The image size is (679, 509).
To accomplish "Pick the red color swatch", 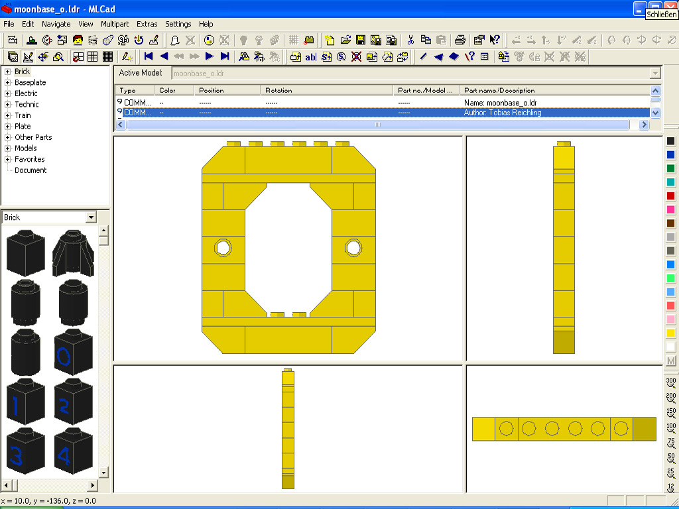I will tap(670, 196).
